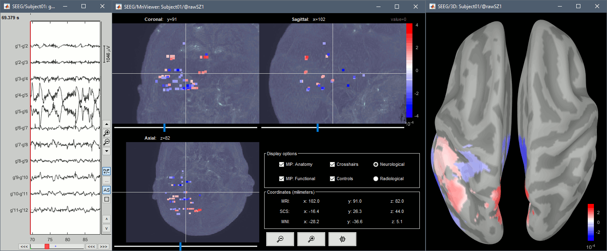Hide the Controls panel via checkbox
Image resolution: width=607 pixels, height=251 pixels.
tap(333, 179)
